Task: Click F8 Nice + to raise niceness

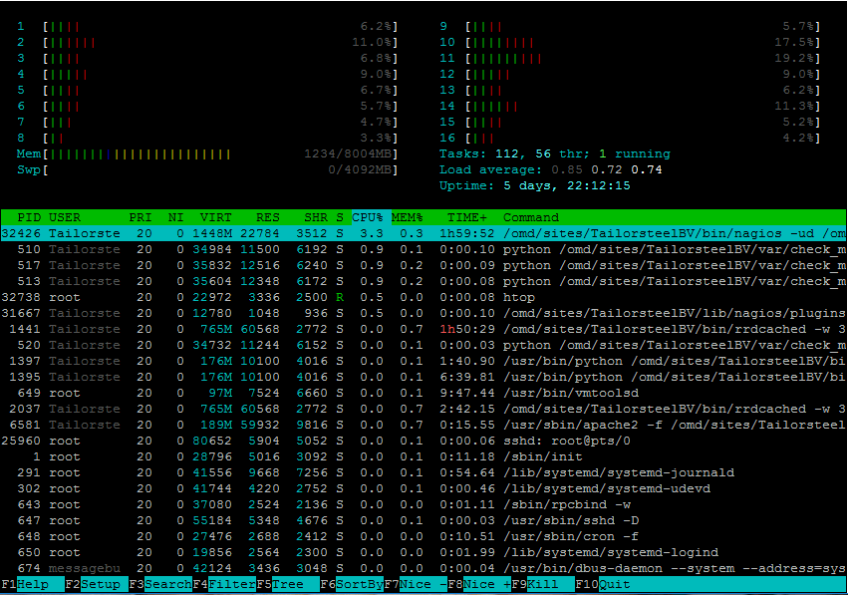Action: click(479, 585)
